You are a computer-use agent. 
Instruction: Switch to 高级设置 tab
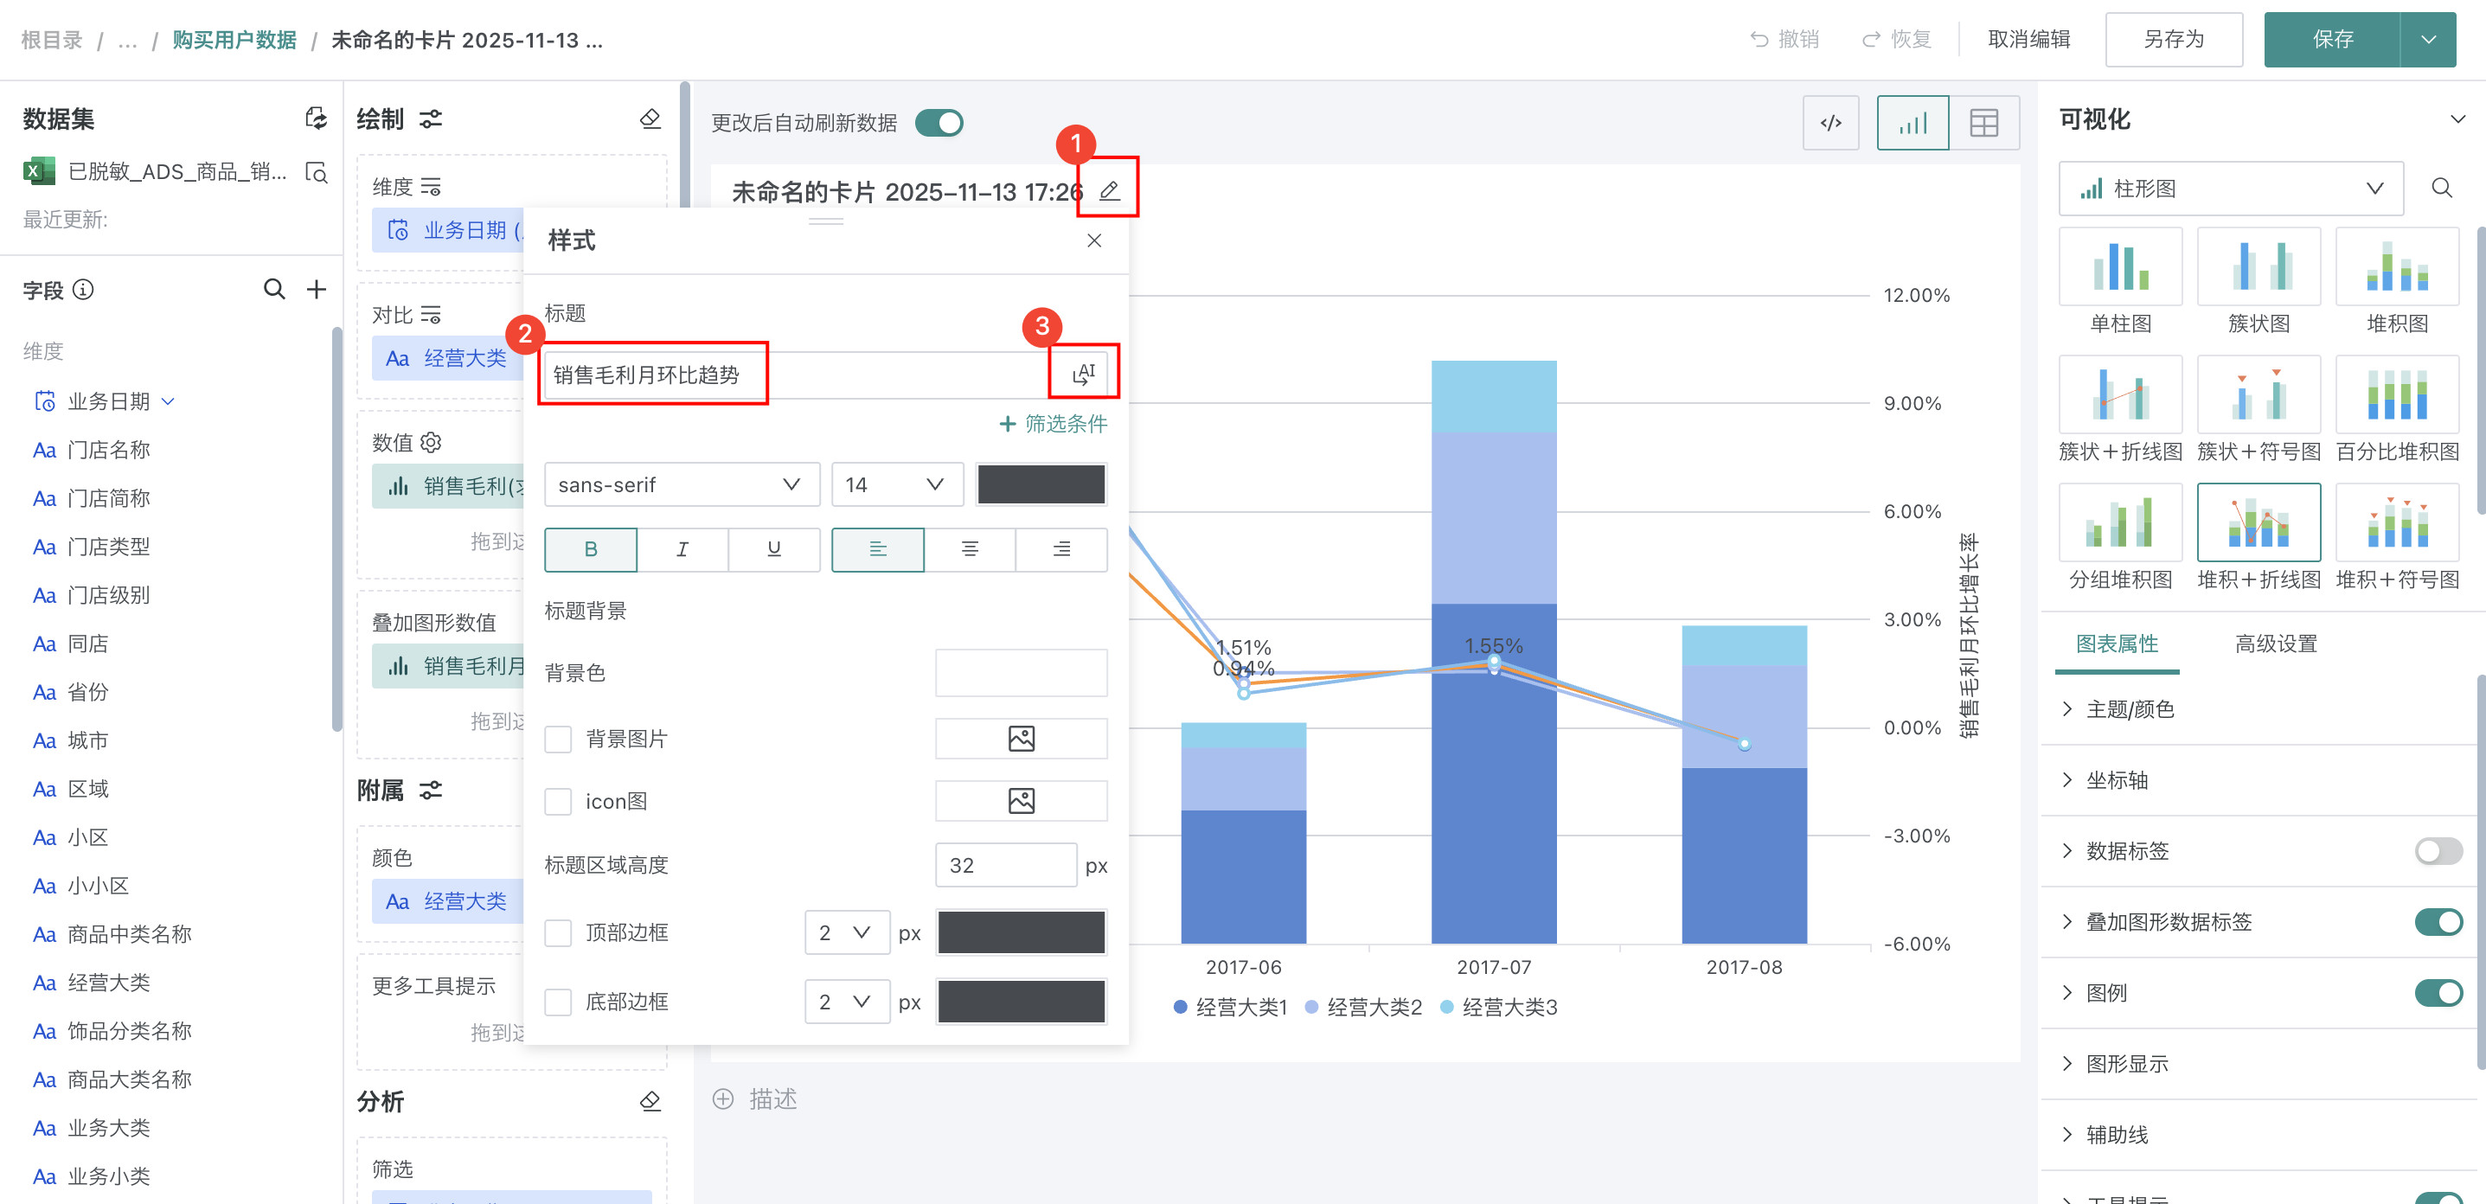[x=2275, y=644]
